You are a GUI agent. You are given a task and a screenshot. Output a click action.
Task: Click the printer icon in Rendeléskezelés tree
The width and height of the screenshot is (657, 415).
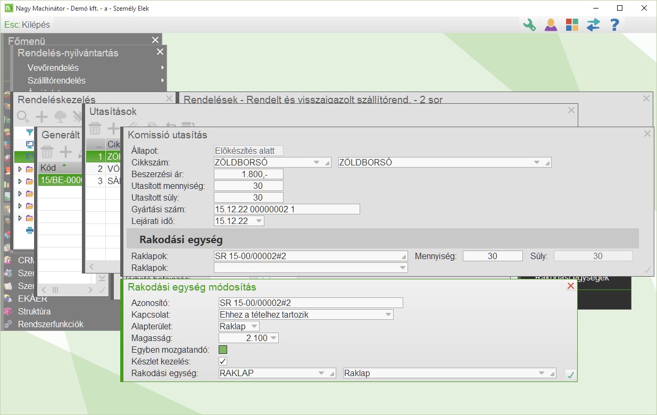click(x=30, y=230)
